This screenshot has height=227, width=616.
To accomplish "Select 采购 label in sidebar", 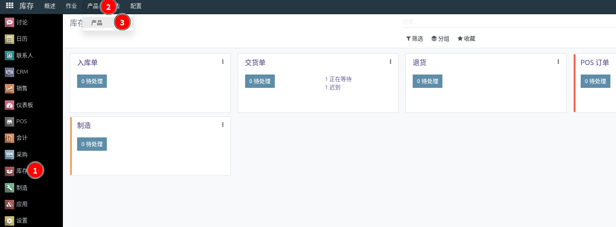I will pos(22,154).
